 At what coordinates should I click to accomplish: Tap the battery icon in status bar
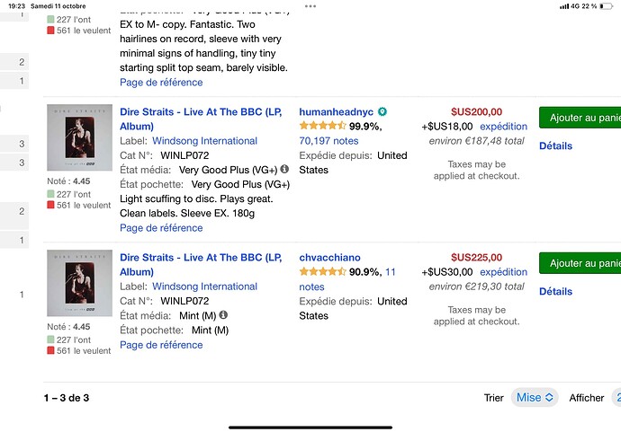tap(605, 5)
